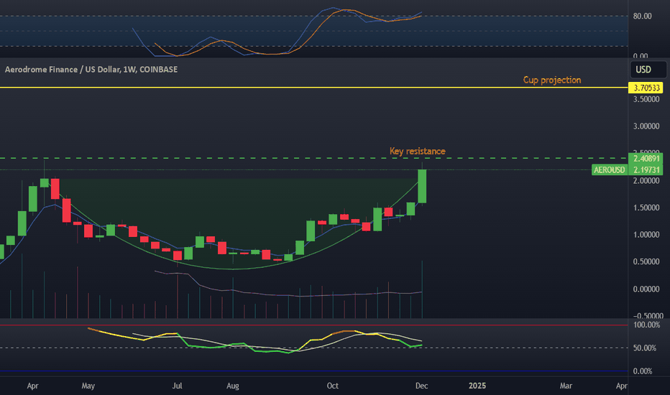Click the 100.00% indicator scale label
Image resolution: width=670 pixels, height=395 pixels.
click(x=646, y=325)
